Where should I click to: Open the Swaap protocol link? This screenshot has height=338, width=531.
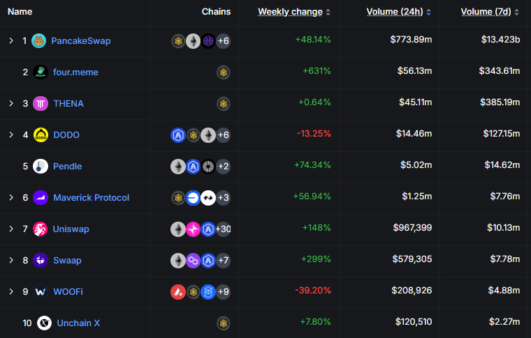(67, 261)
